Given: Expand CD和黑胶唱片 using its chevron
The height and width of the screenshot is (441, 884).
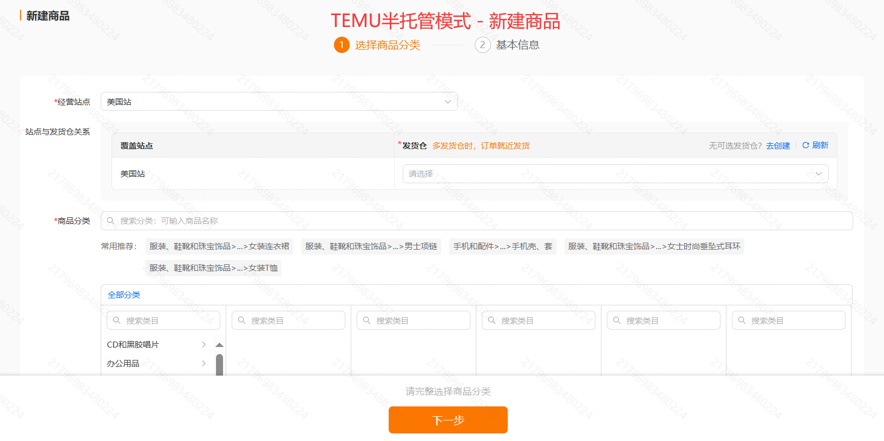Looking at the screenshot, I should [204, 344].
